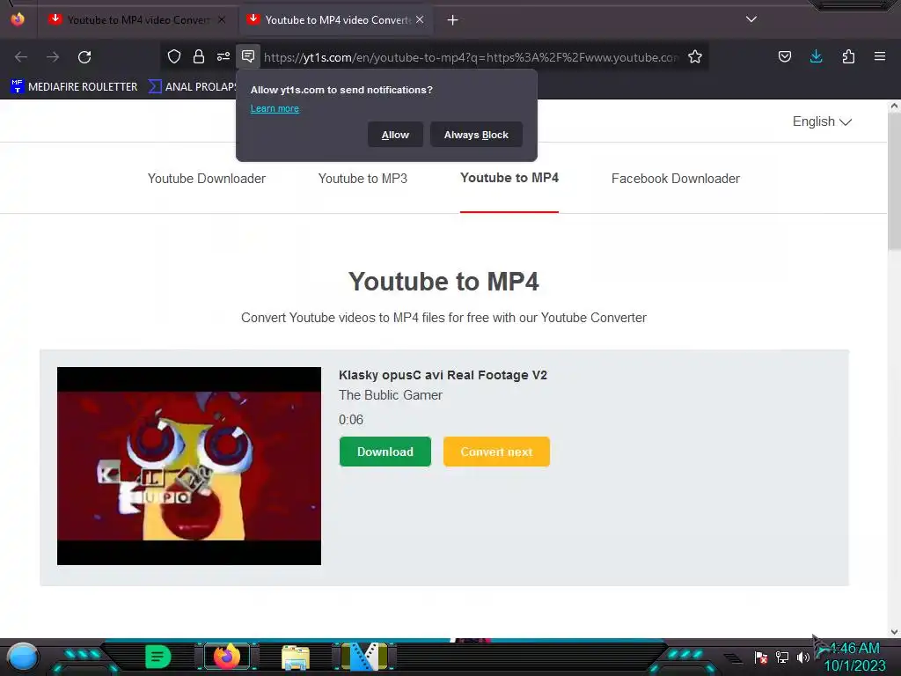Screen dimensions: 901x676
Task: Close the active Youtube to MP4 tab
Action: (420, 19)
